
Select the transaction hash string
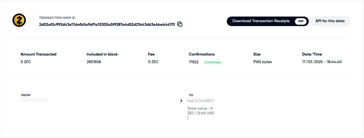(x=107, y=24)
